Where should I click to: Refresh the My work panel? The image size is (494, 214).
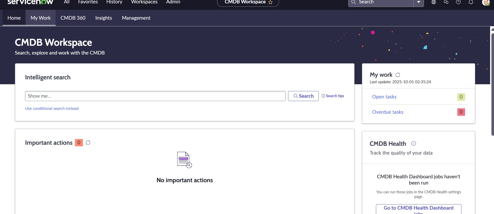point(398,75)
